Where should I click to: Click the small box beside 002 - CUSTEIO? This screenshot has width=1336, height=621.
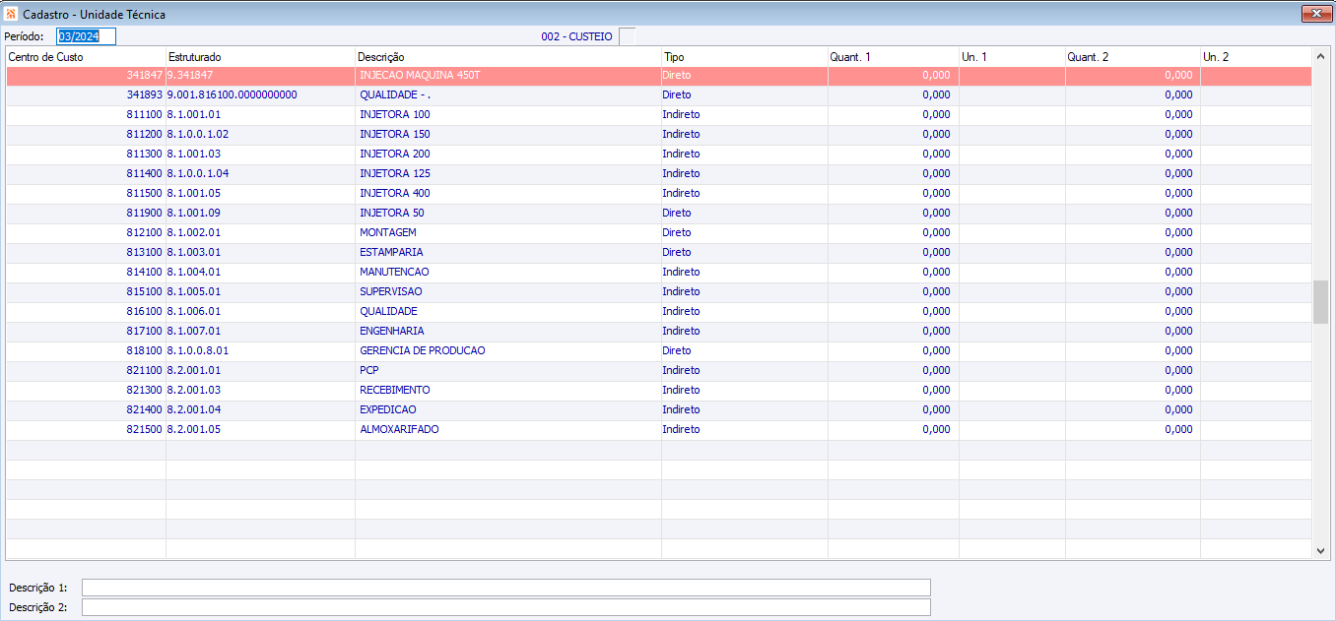point(628,36)
